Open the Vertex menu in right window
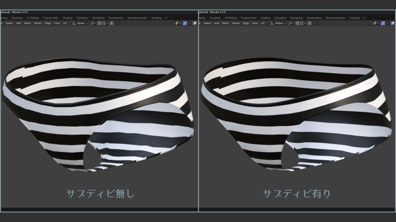Viewport: 396px width, 222px height. click(x=236, y=23)
